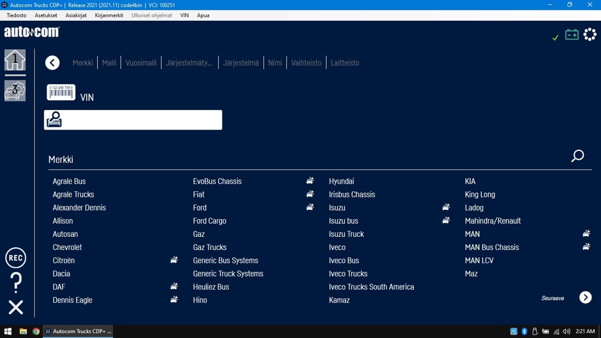Choose Dacia brand
Viewport: 601px width, 338px height.
(x=61, y=273)
